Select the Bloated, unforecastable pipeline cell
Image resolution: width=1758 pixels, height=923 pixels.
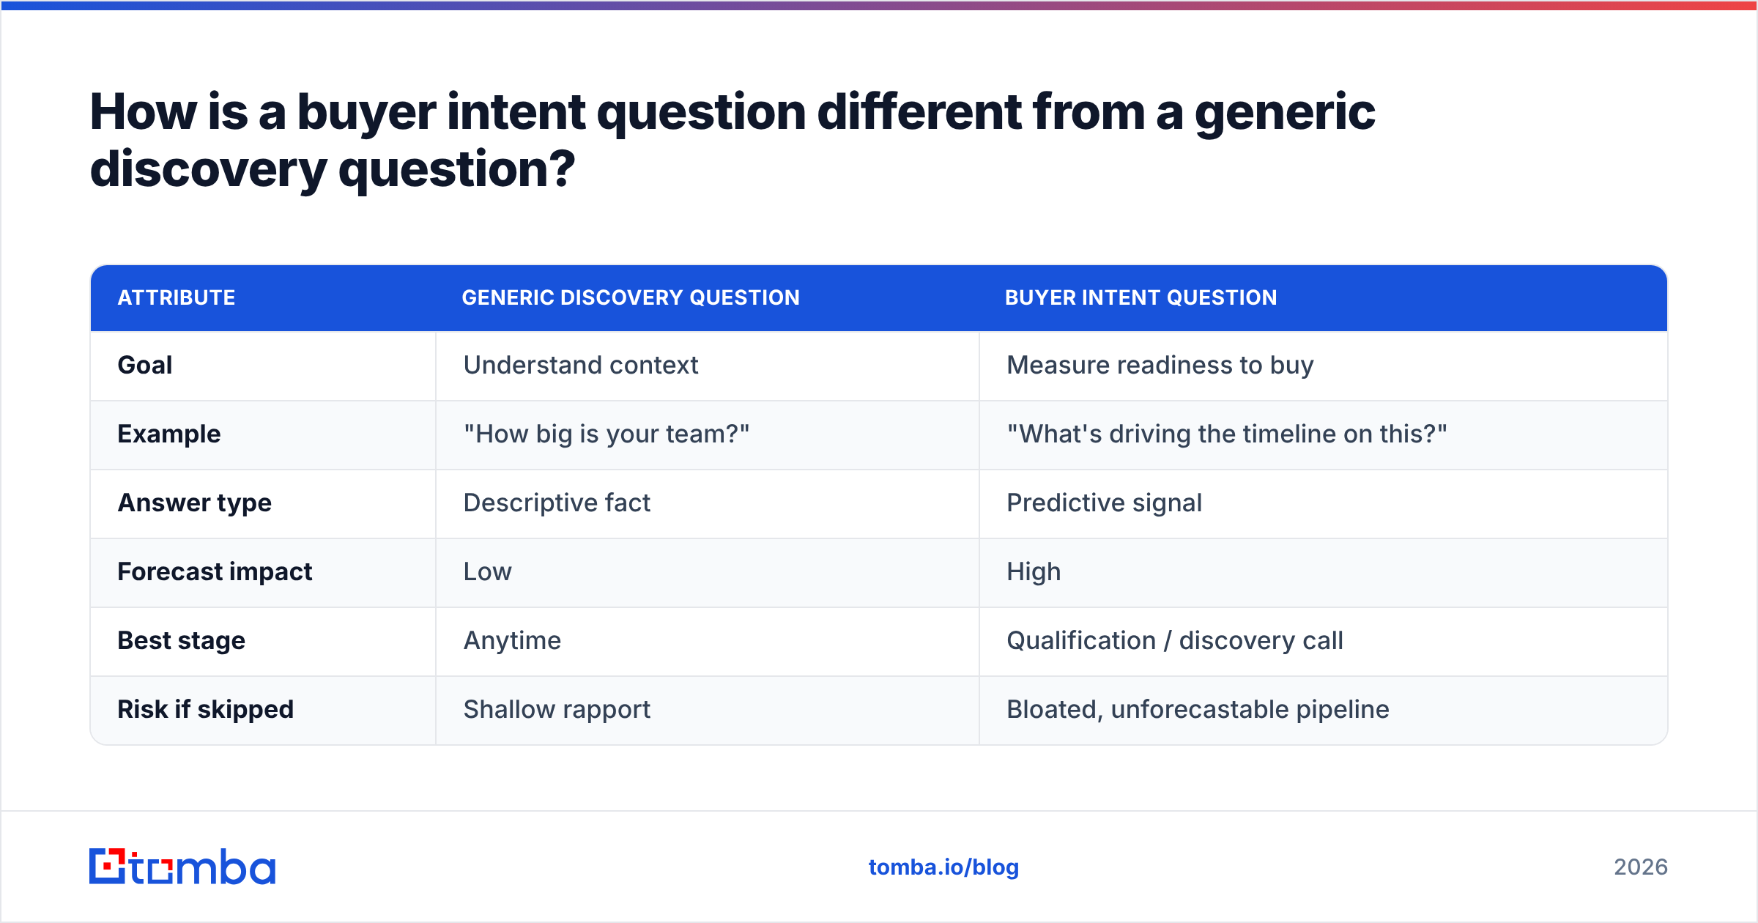tap(1324, 711)
